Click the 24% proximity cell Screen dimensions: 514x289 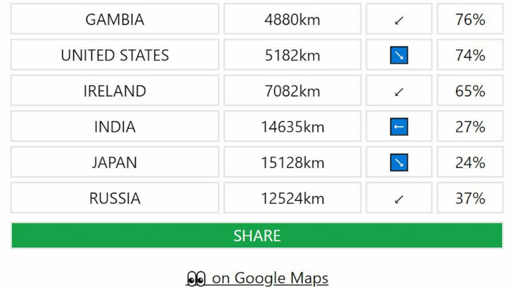pos(470,162)
